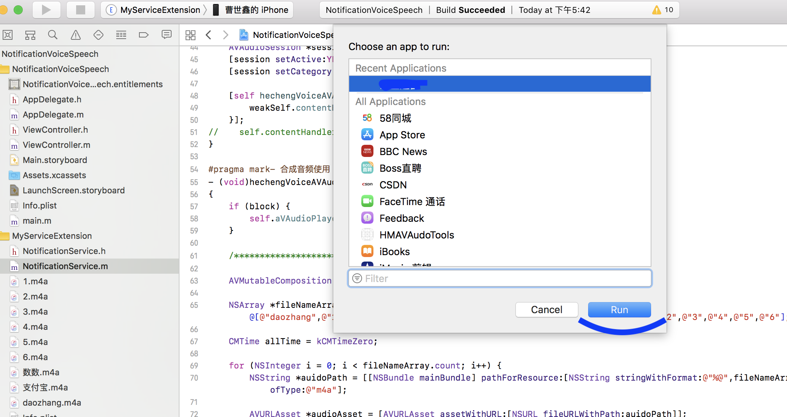Select the 4.m4a audio file

[35, 327]
